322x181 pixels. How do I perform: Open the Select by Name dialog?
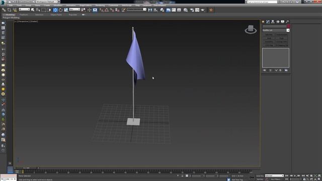pyautogui.click(x=38, y=10)
